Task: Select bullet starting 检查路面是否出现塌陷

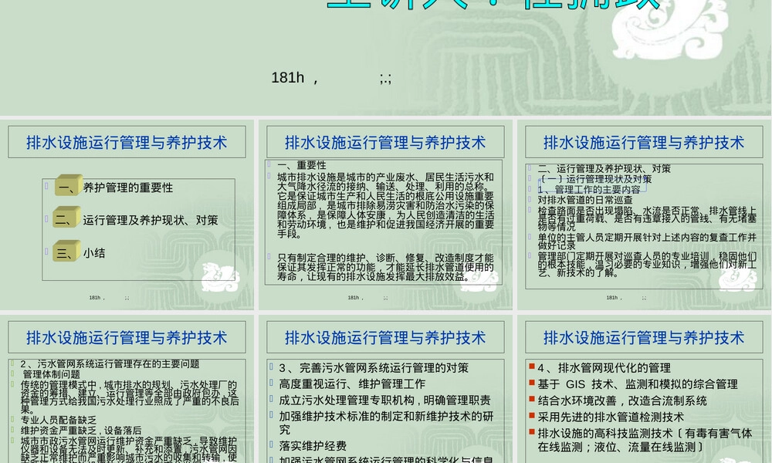Action: point(647,218)
